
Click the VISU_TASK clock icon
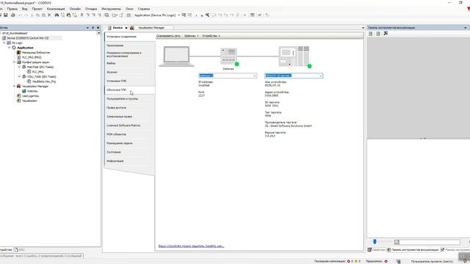24,76
